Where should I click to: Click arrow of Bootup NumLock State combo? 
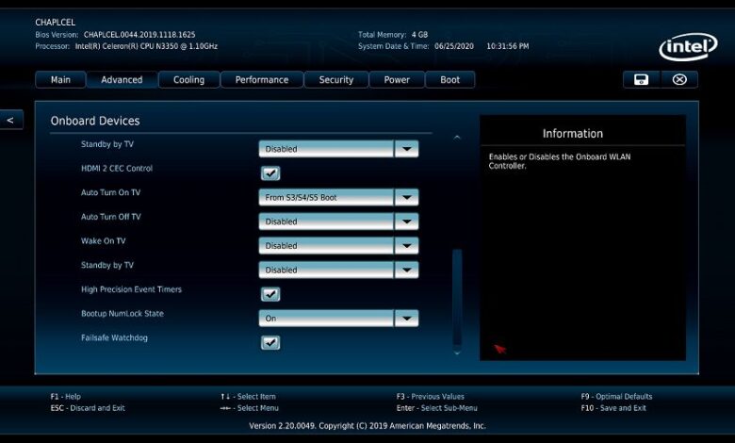coord(406,319)
